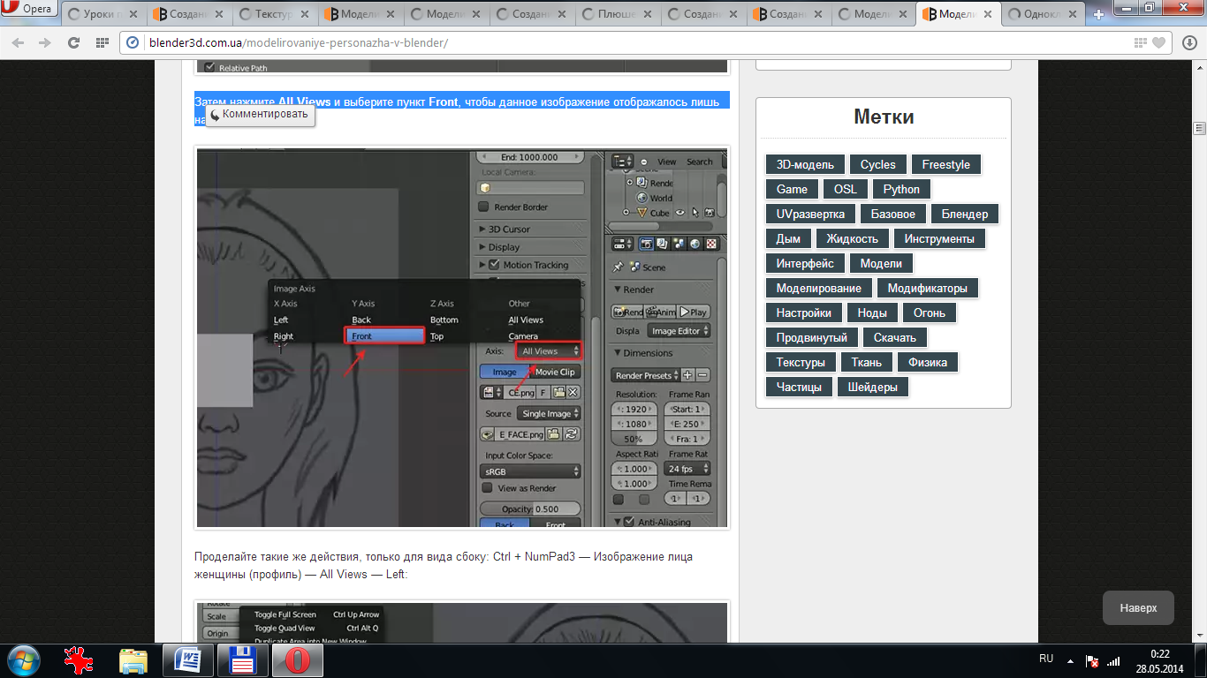
Task: Open the 3D-модель tag
Action: 805,164
